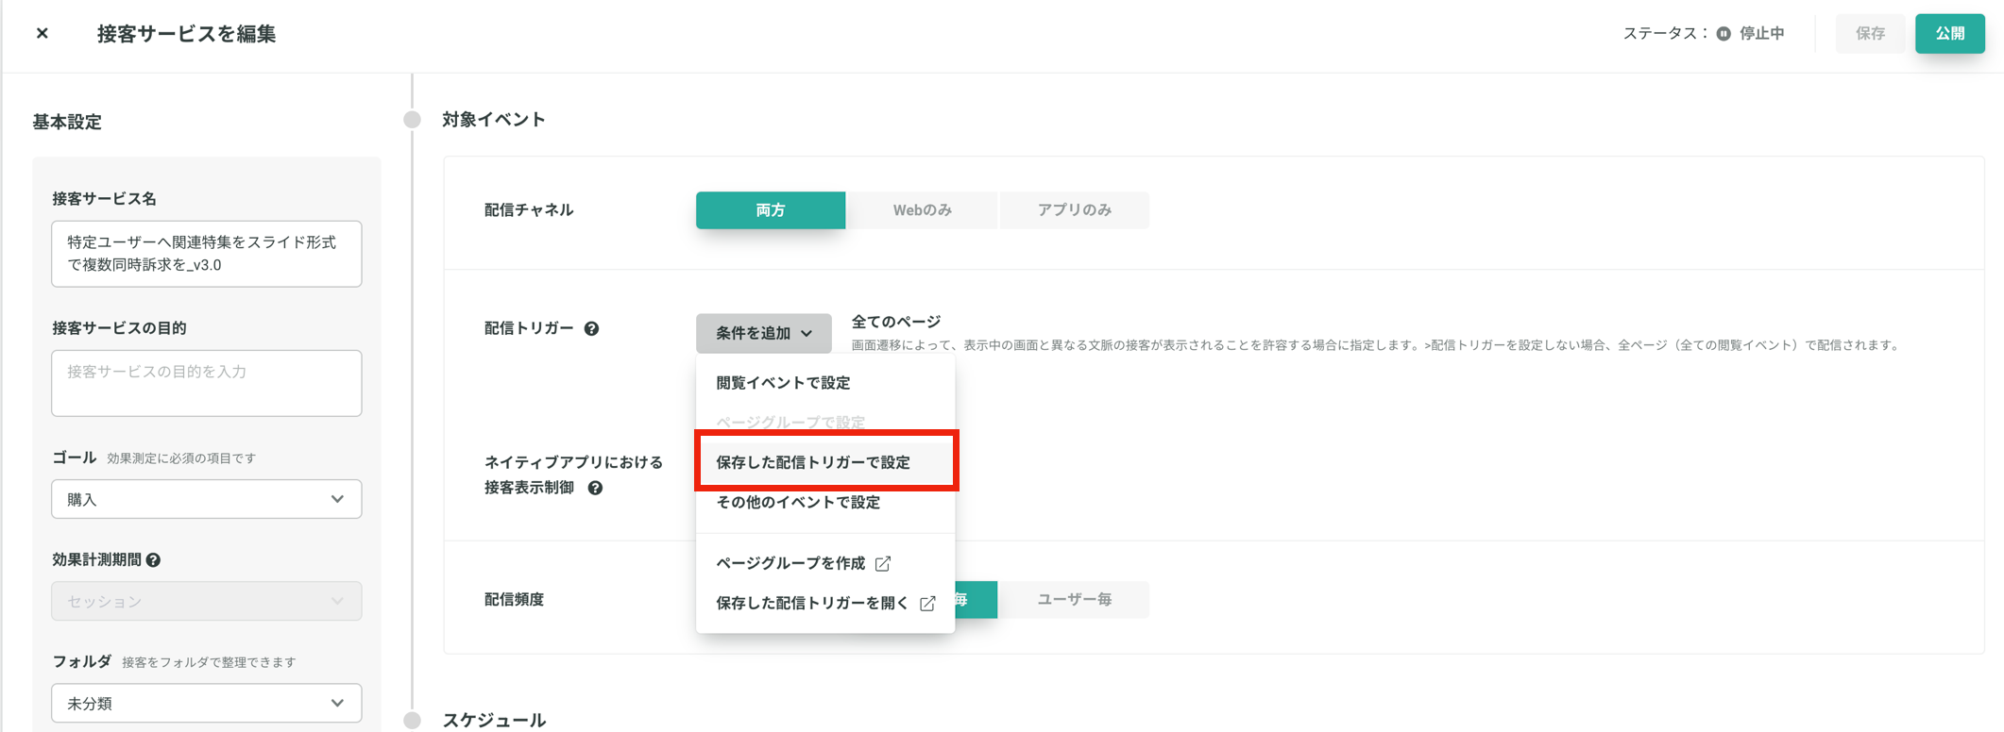Close the 接客サービスを編集 editor with X
The width and height of the screenshot is (2004, 732).
pos(42,33)
